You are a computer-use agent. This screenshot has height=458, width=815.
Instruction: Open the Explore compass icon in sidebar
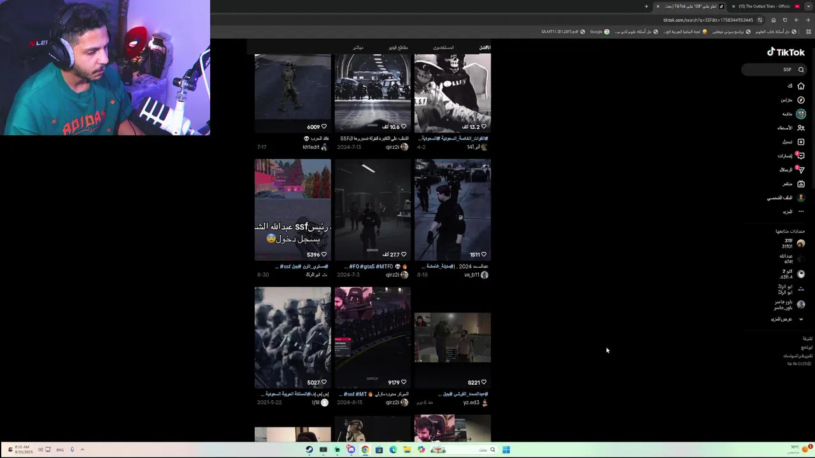tap(801, 100)
